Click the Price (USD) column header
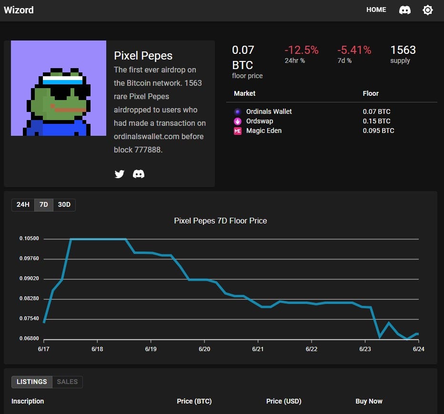Screen dimensions: 444x414 (x=284, y=401)
